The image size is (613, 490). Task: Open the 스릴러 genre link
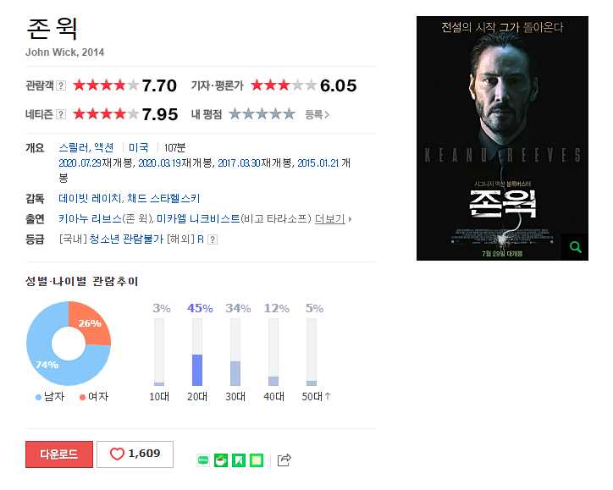click(74, 148)
